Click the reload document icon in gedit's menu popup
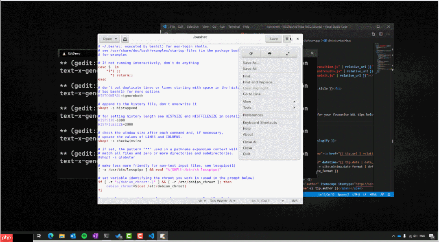439x242 pixels. pos(251,53)
